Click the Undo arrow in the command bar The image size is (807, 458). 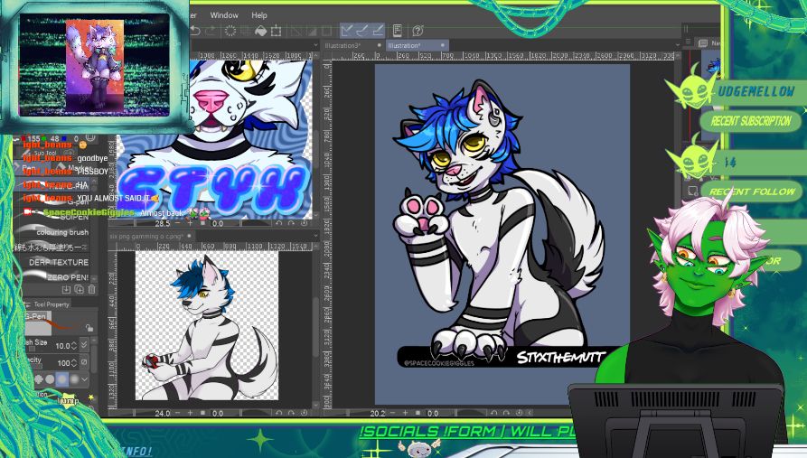tap(195, 31)
